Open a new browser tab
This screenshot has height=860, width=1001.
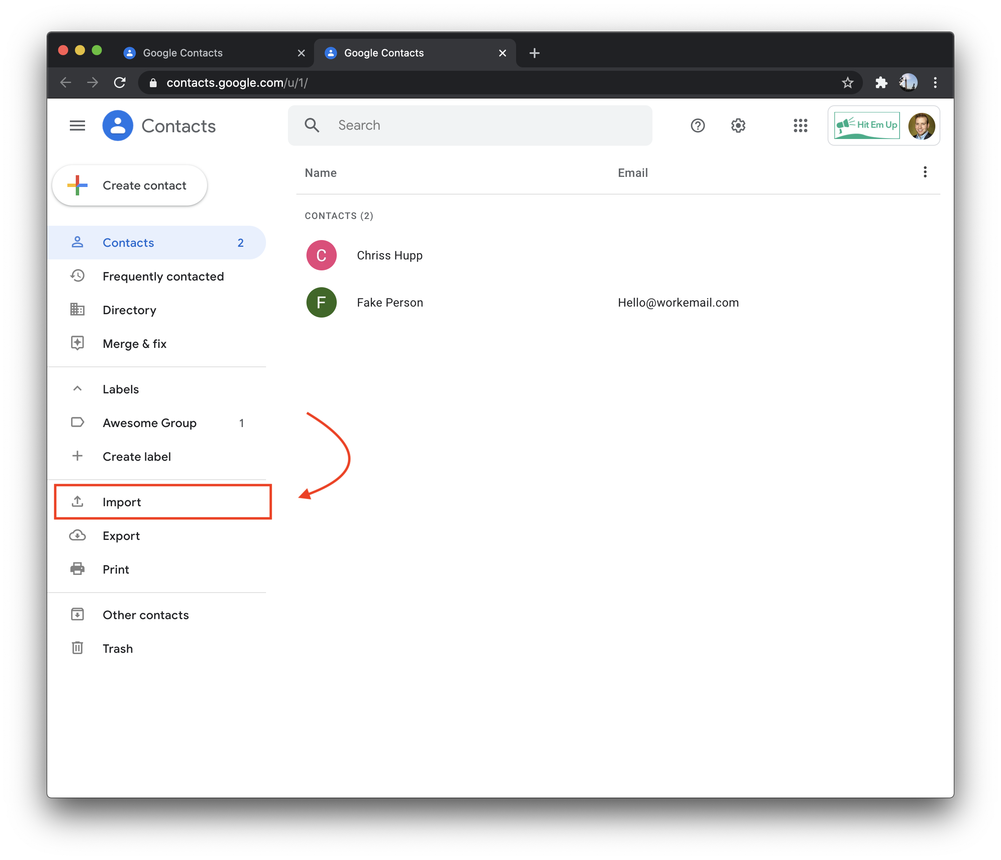534,53
